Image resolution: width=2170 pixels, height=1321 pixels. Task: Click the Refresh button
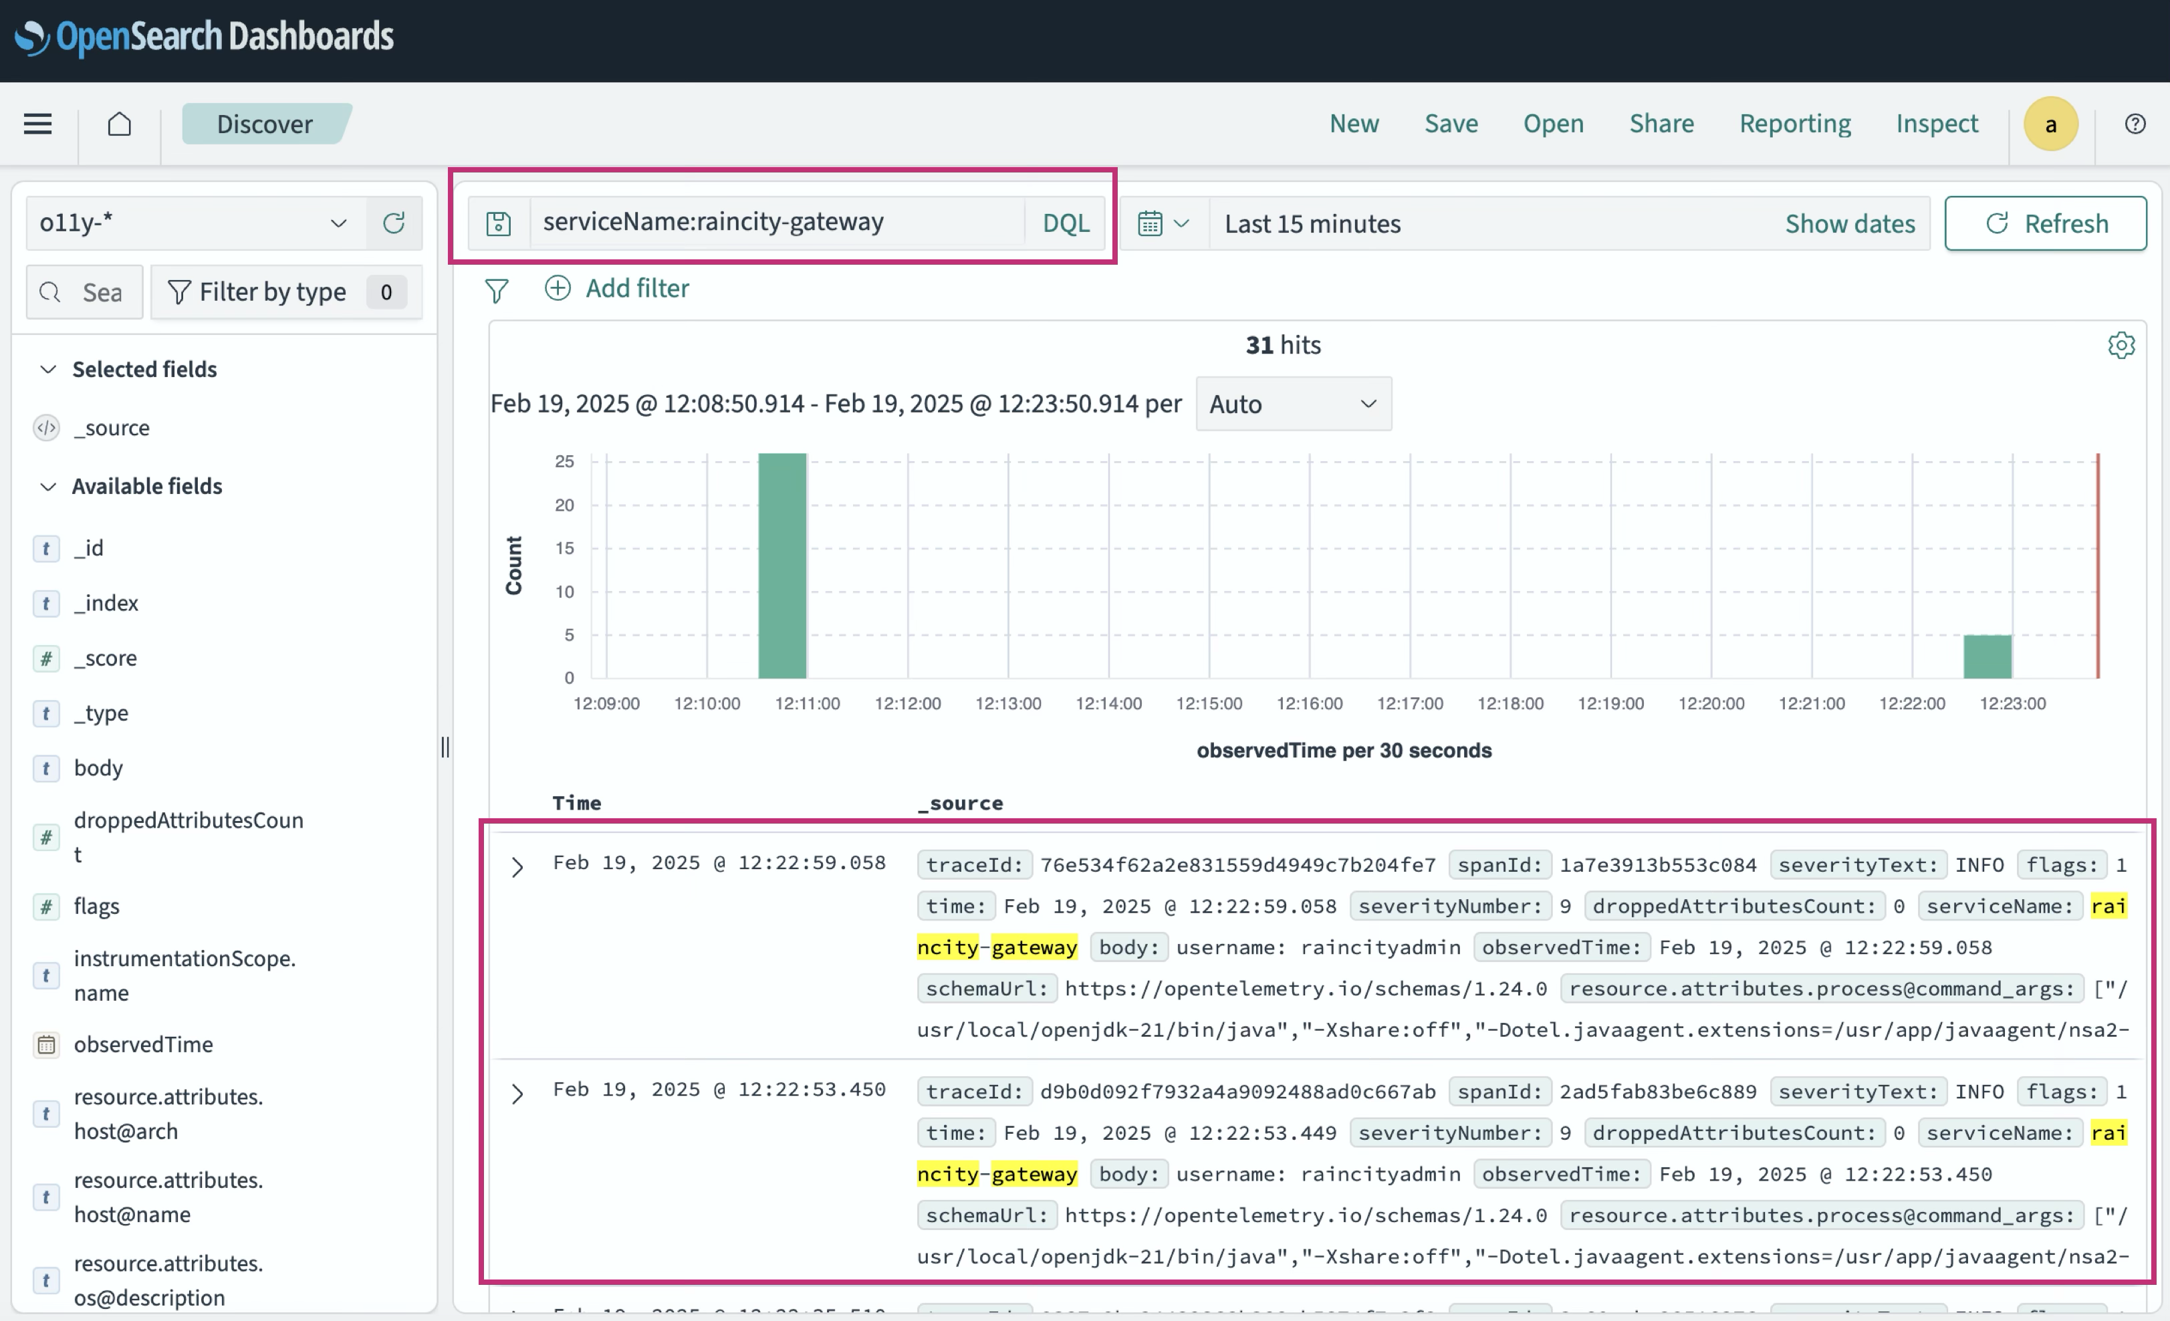[2045, 224]
